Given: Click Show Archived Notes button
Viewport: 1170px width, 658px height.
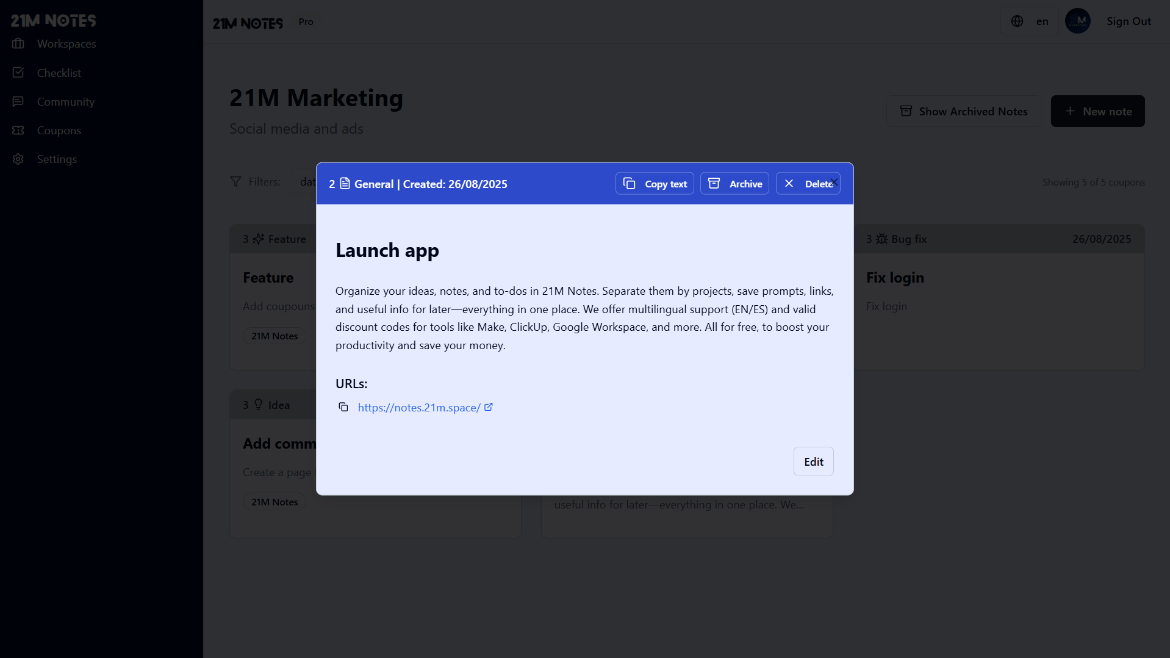Looking at the screenshot, I should [x=963, y=111].
